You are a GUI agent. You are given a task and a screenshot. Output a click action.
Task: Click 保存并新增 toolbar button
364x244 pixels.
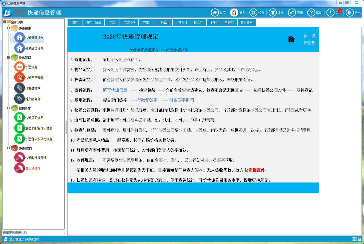pos(94,22)
